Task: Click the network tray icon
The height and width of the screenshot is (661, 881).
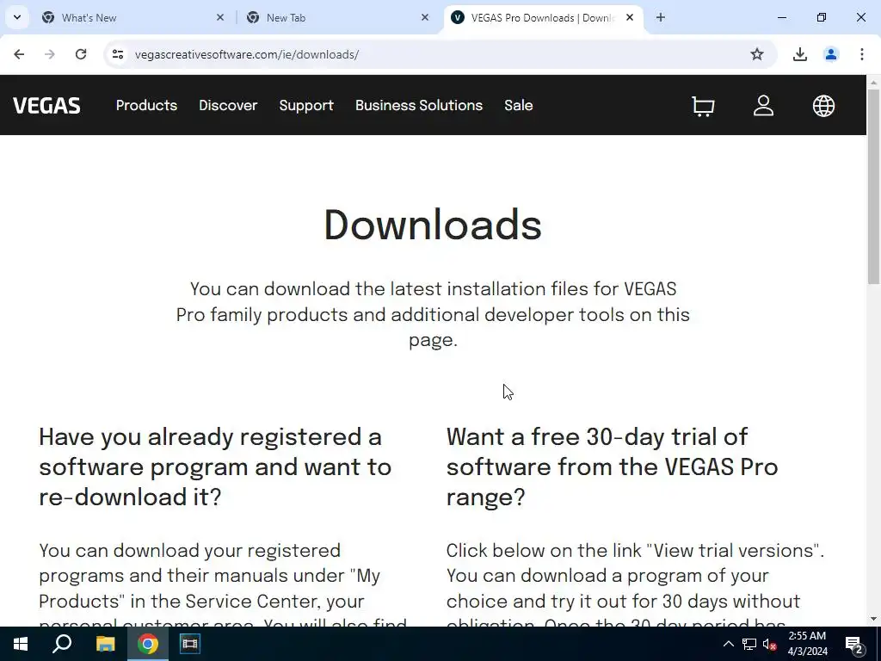Action: pos(749,644)
